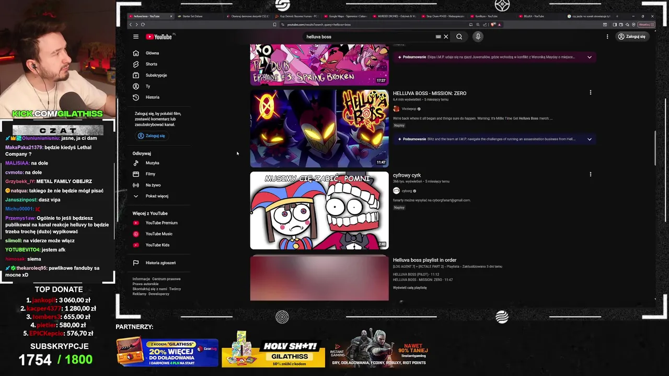Open the YouTube hamburger guide menu
The image size is (669, 376).
(136, 37)
